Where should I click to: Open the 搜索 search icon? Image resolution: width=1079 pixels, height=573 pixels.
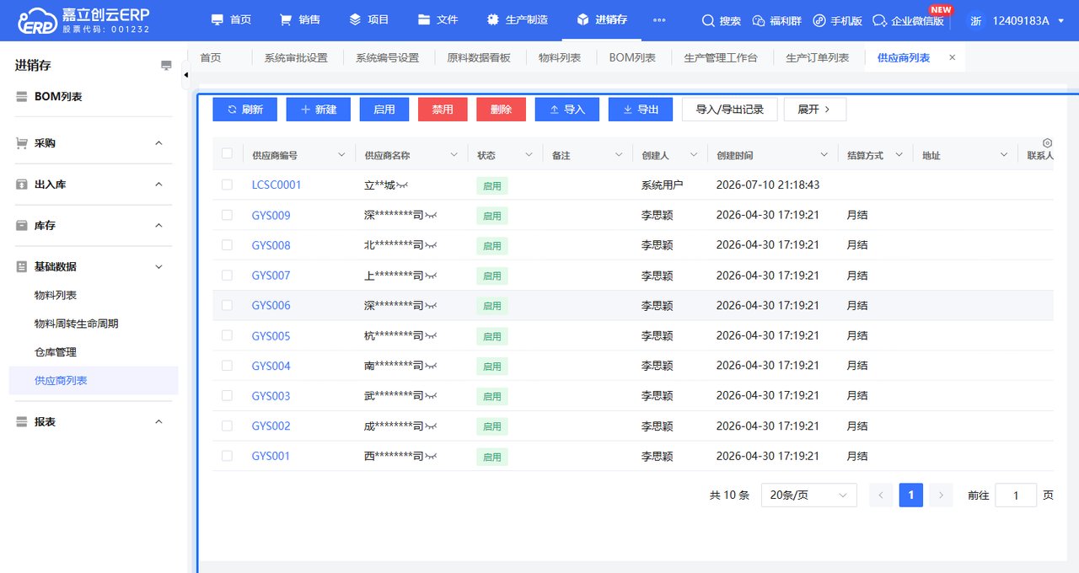click(707, 20)
